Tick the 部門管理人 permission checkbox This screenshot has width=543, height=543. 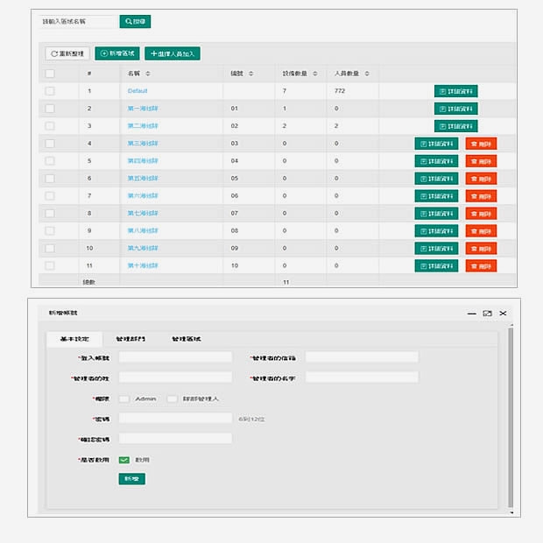click(173, 399)
